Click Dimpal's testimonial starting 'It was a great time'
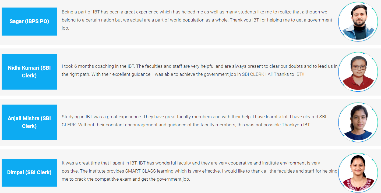The image size is (381, 193). tap(199, 171)
